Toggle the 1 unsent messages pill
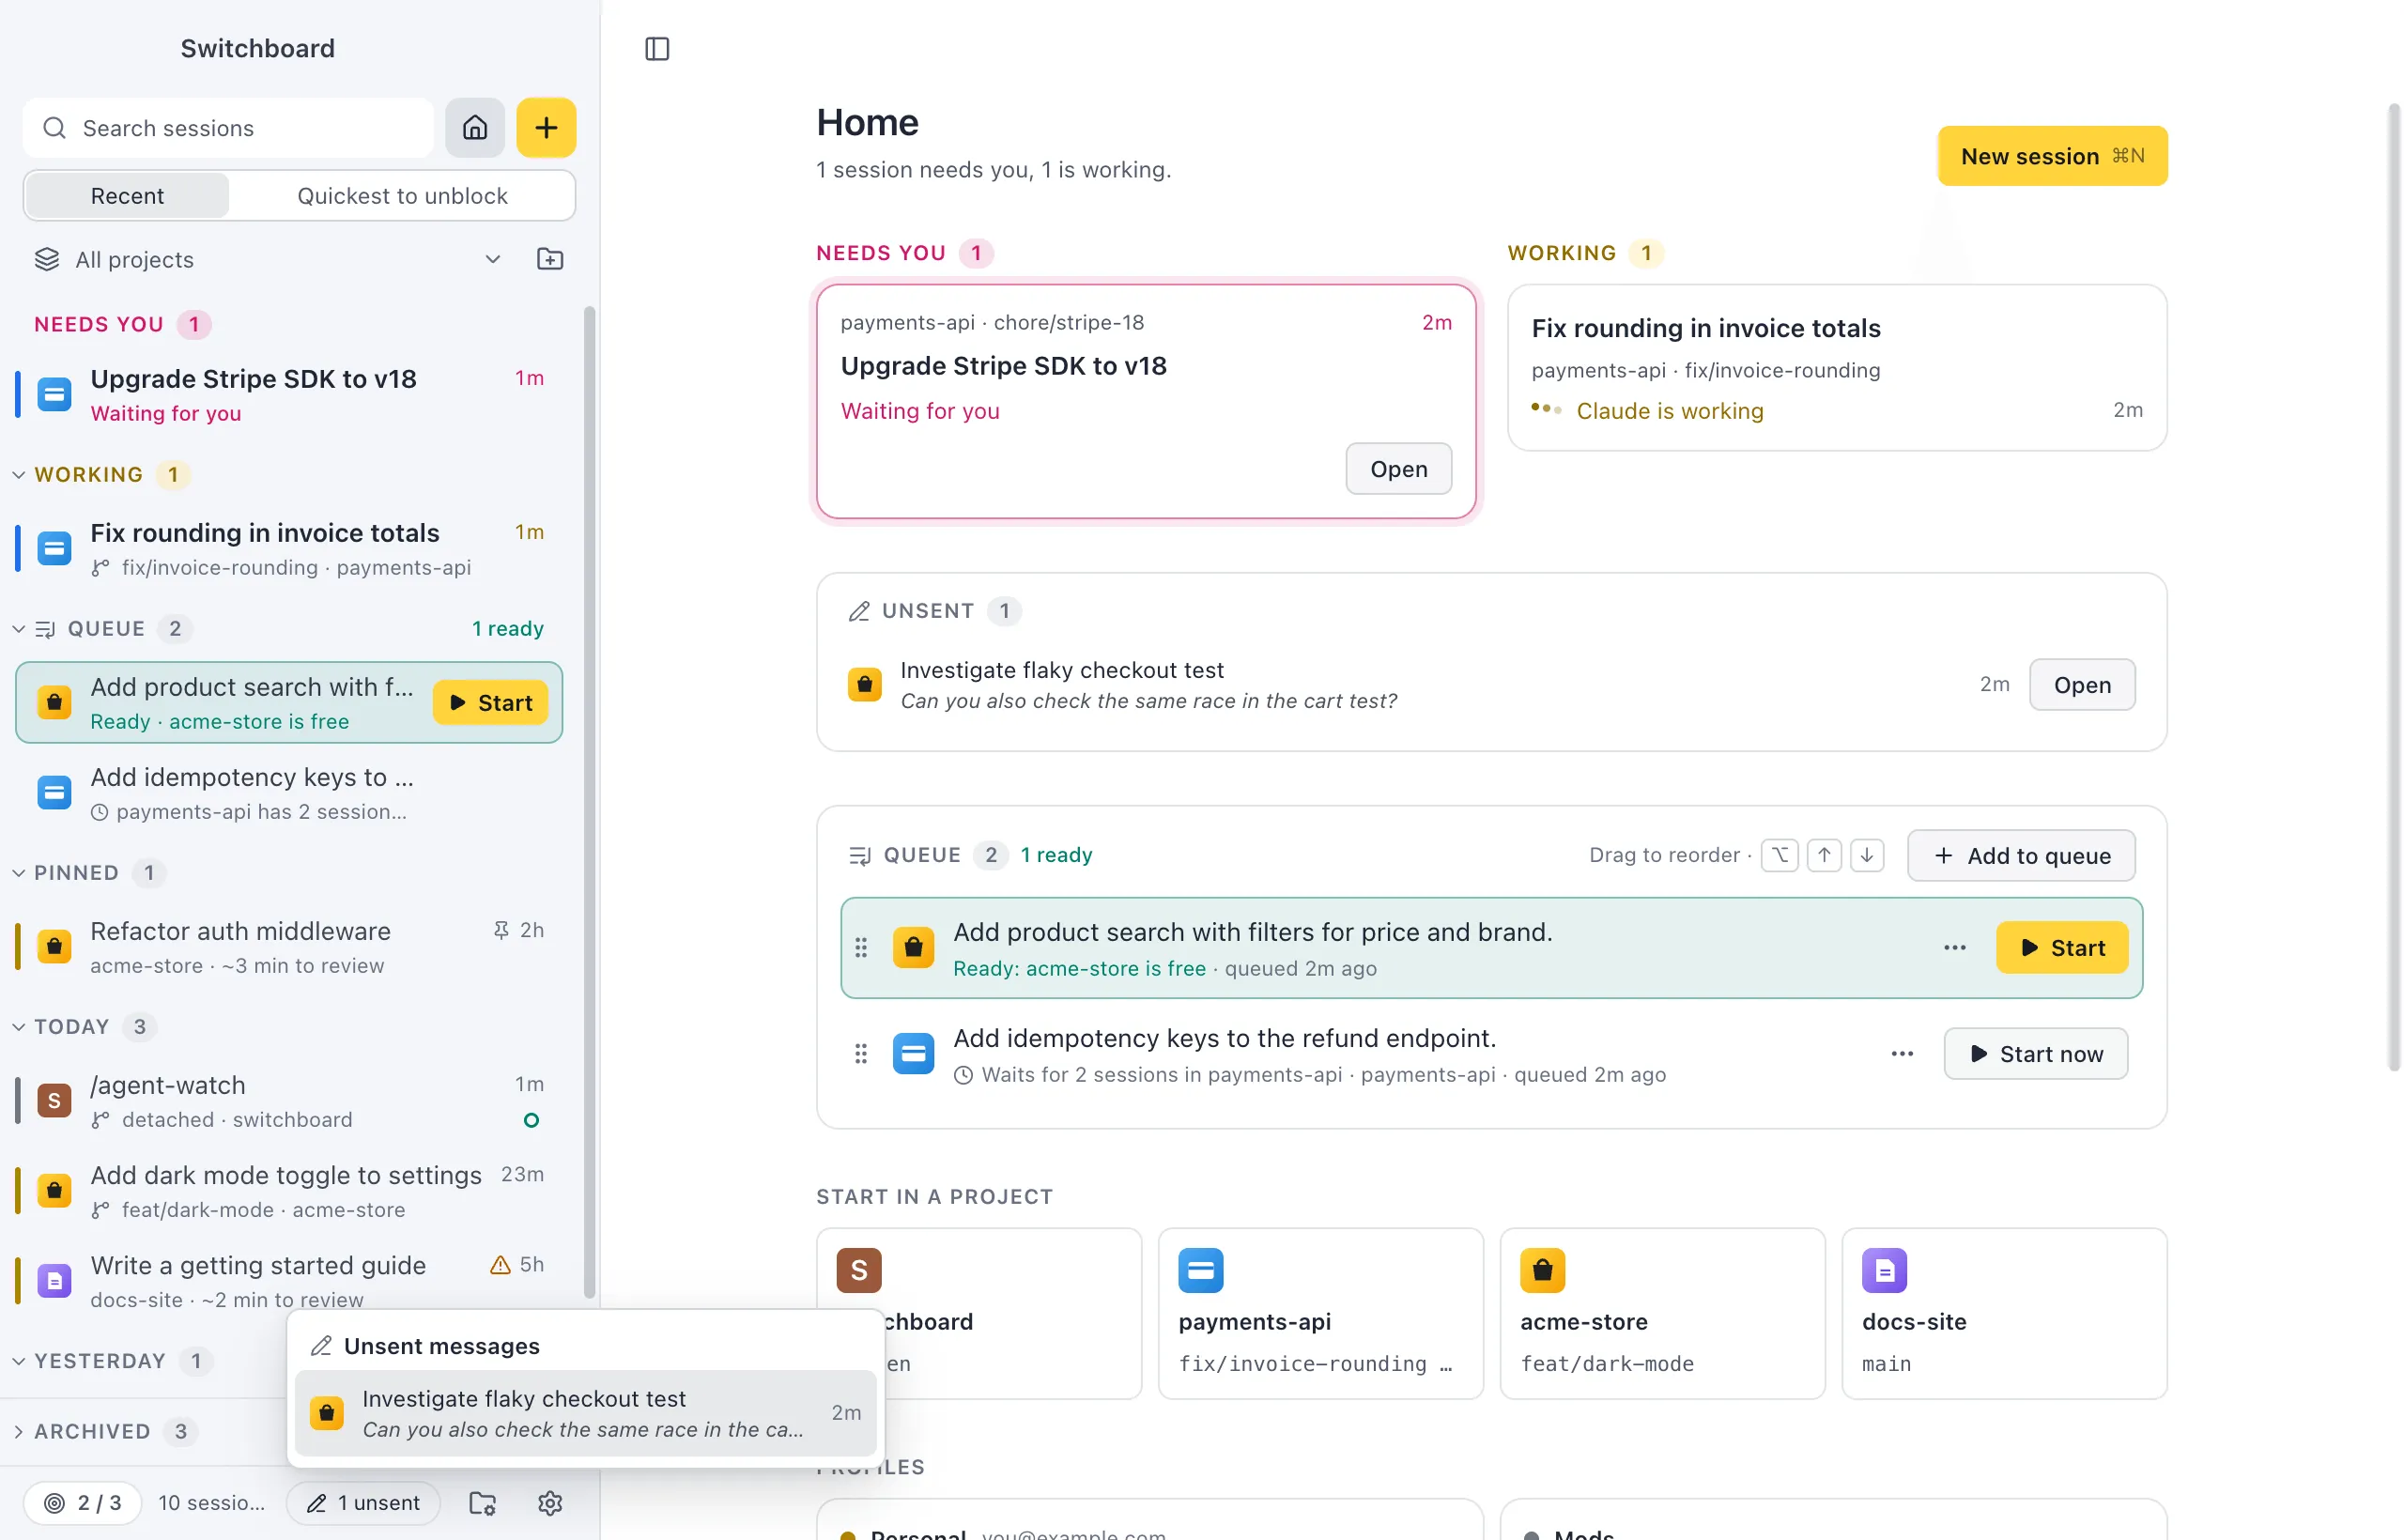Viewport: 2404px width, 1540px height. [363, 1502]
